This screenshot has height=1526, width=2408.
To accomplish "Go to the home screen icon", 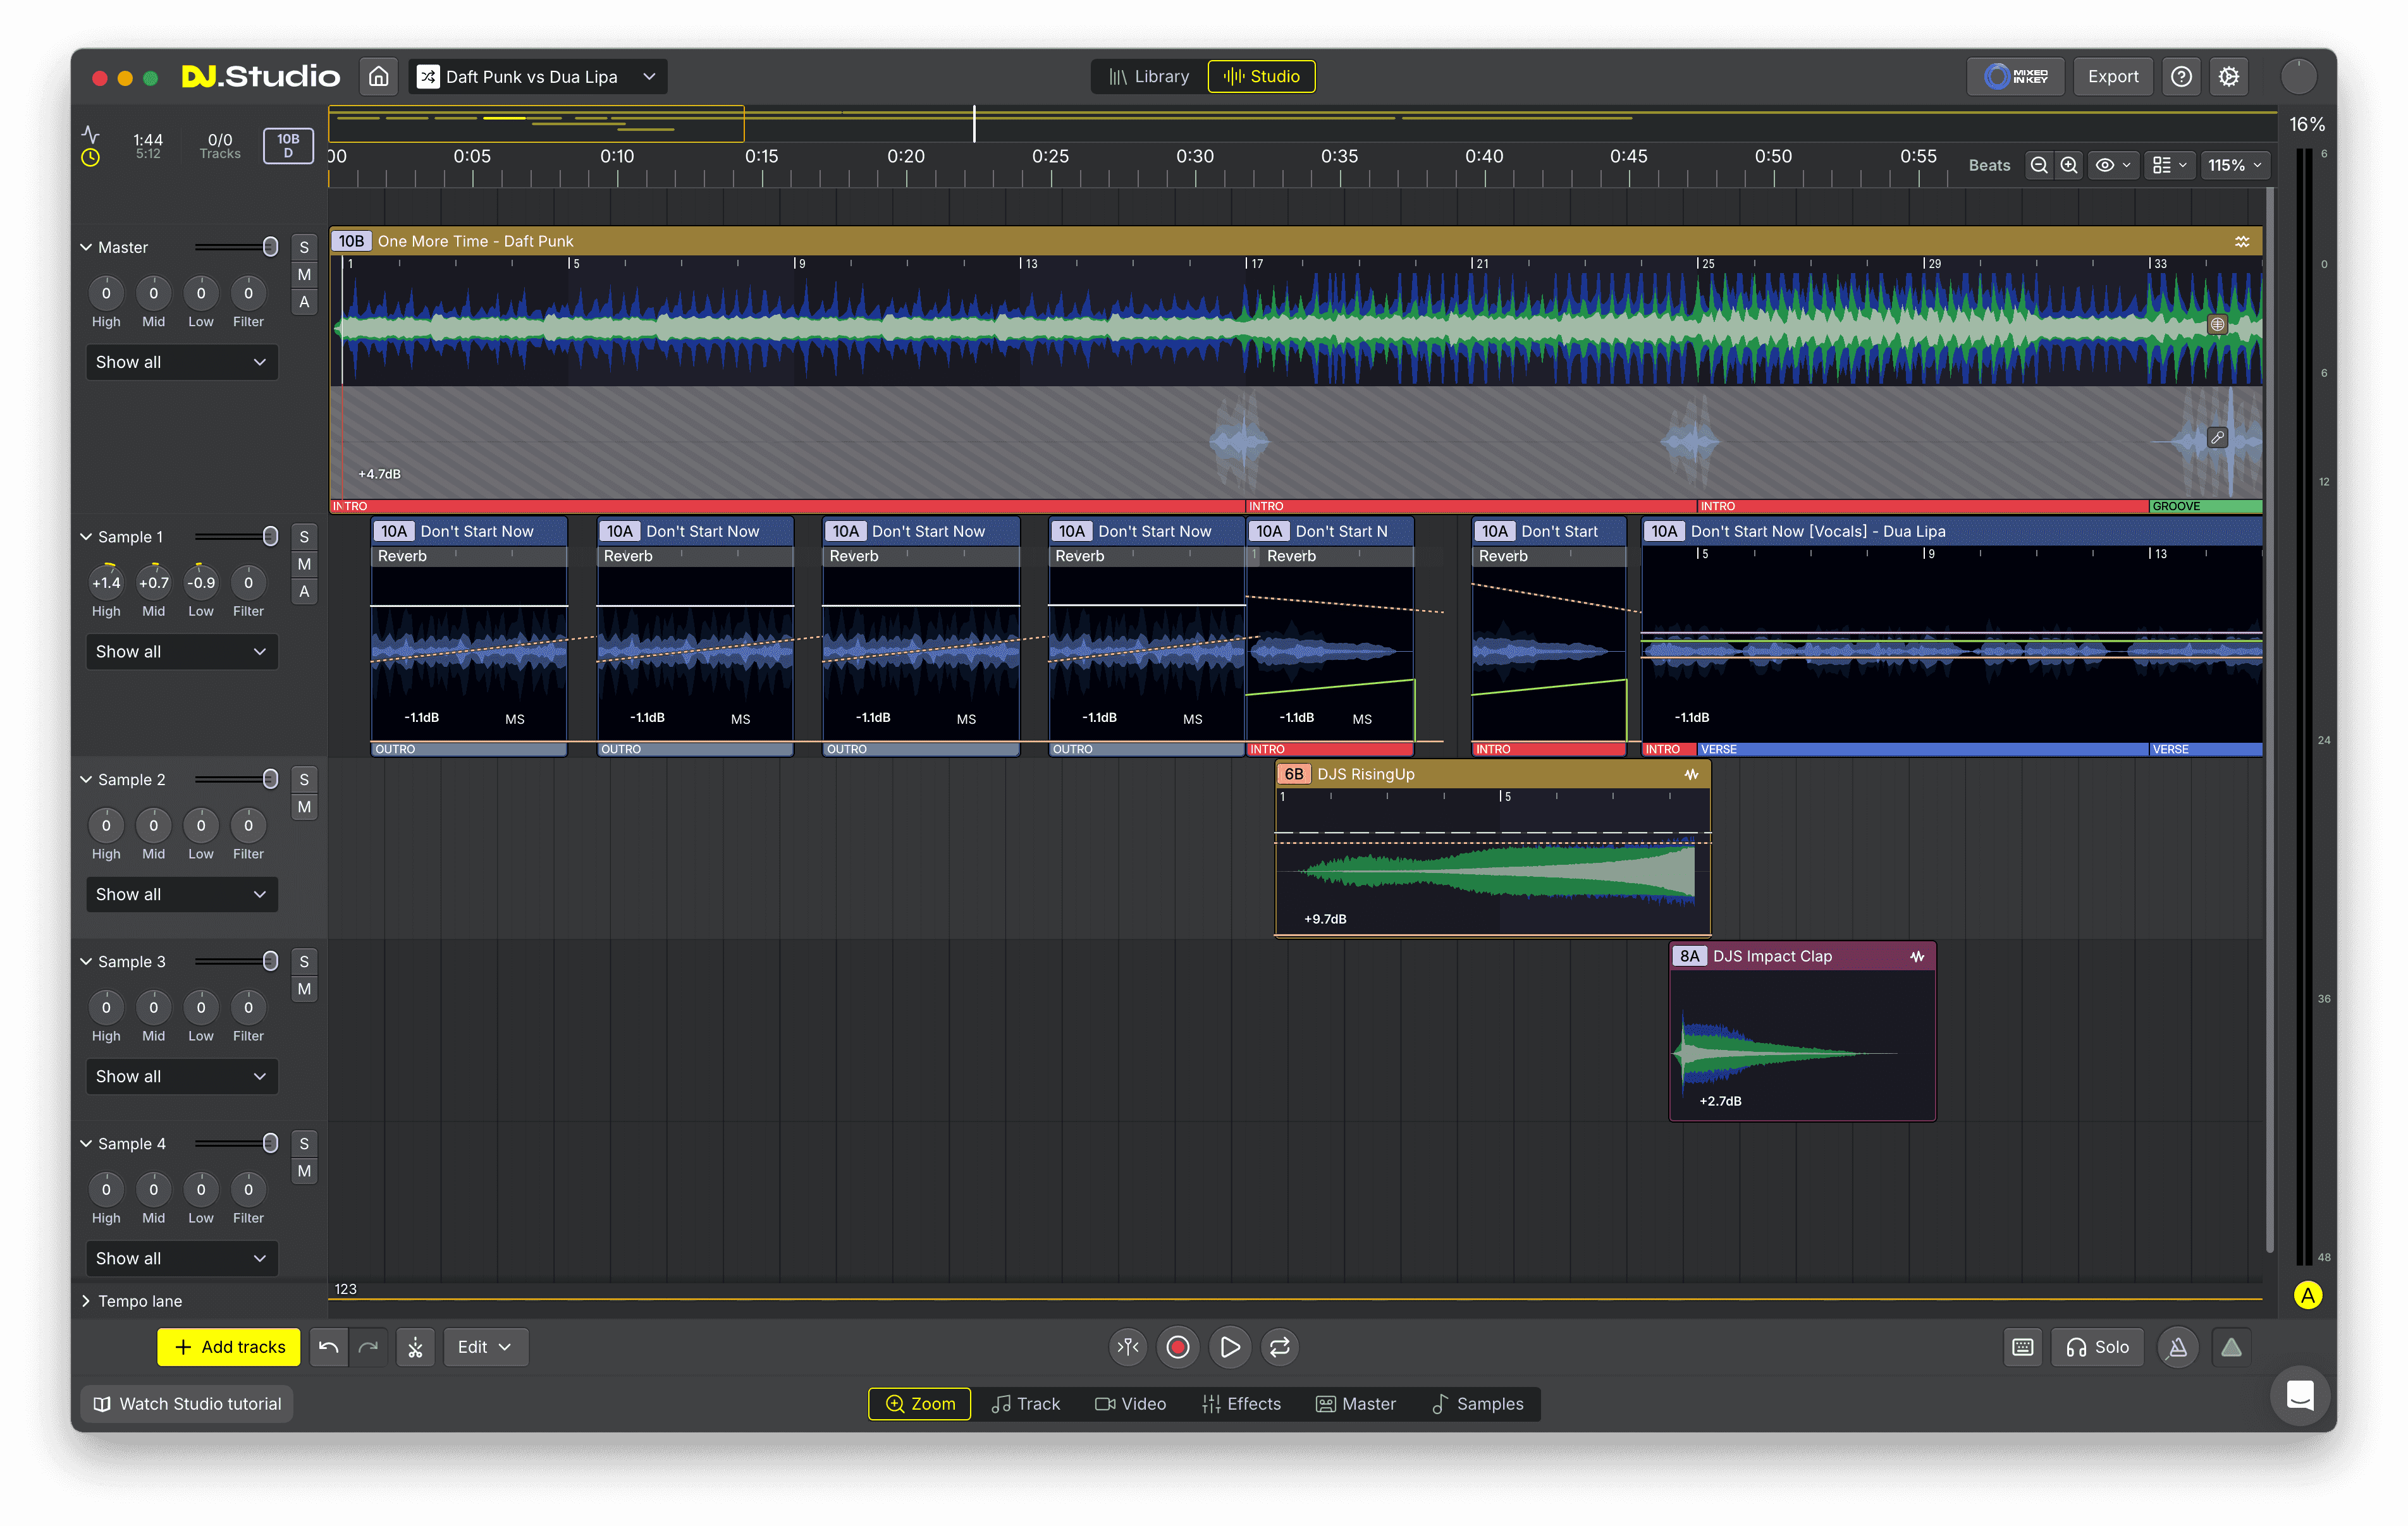I will click(x=379, y=76).
